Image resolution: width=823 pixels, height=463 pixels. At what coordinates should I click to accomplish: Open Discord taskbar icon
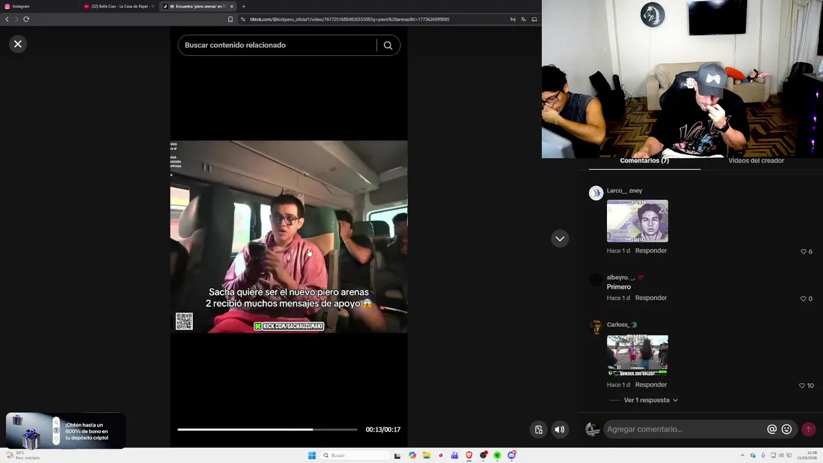[x=512, y=455]
